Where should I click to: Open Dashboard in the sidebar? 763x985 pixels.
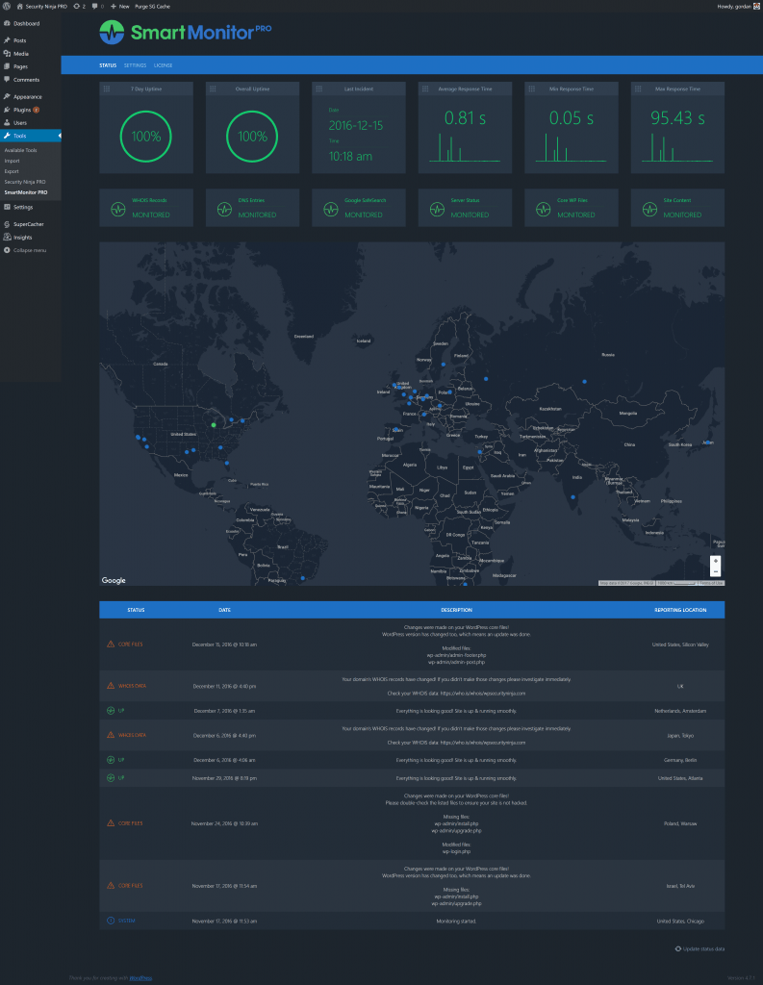click(x=26, y=23)
